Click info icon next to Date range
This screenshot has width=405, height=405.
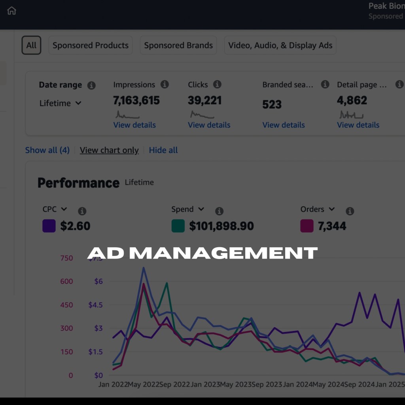[91, 85]
